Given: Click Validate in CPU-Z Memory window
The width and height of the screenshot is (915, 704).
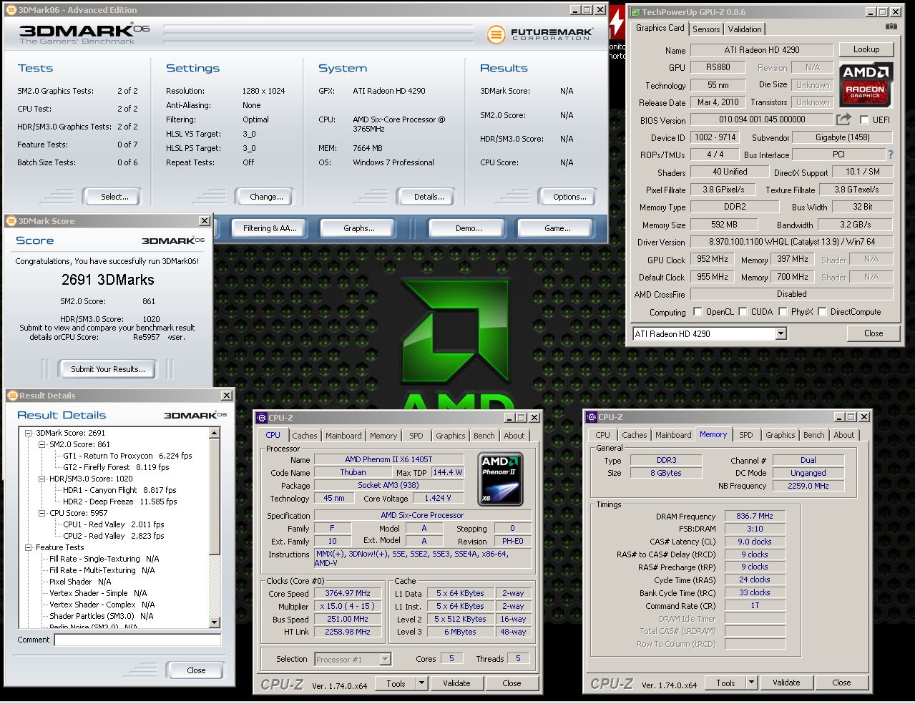Looking at the screenshot, I should pos(786,683).
